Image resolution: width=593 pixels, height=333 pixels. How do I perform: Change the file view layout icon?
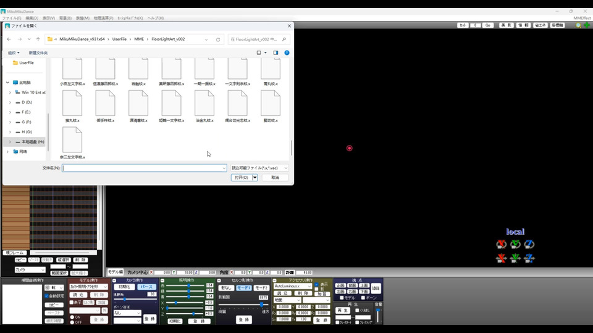(259, 53)
